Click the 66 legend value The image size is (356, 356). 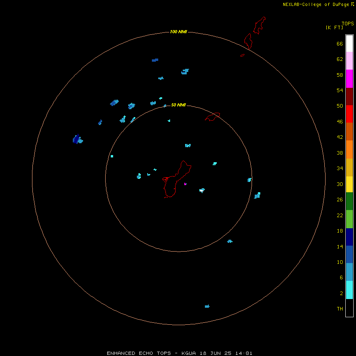coord(340,44)
